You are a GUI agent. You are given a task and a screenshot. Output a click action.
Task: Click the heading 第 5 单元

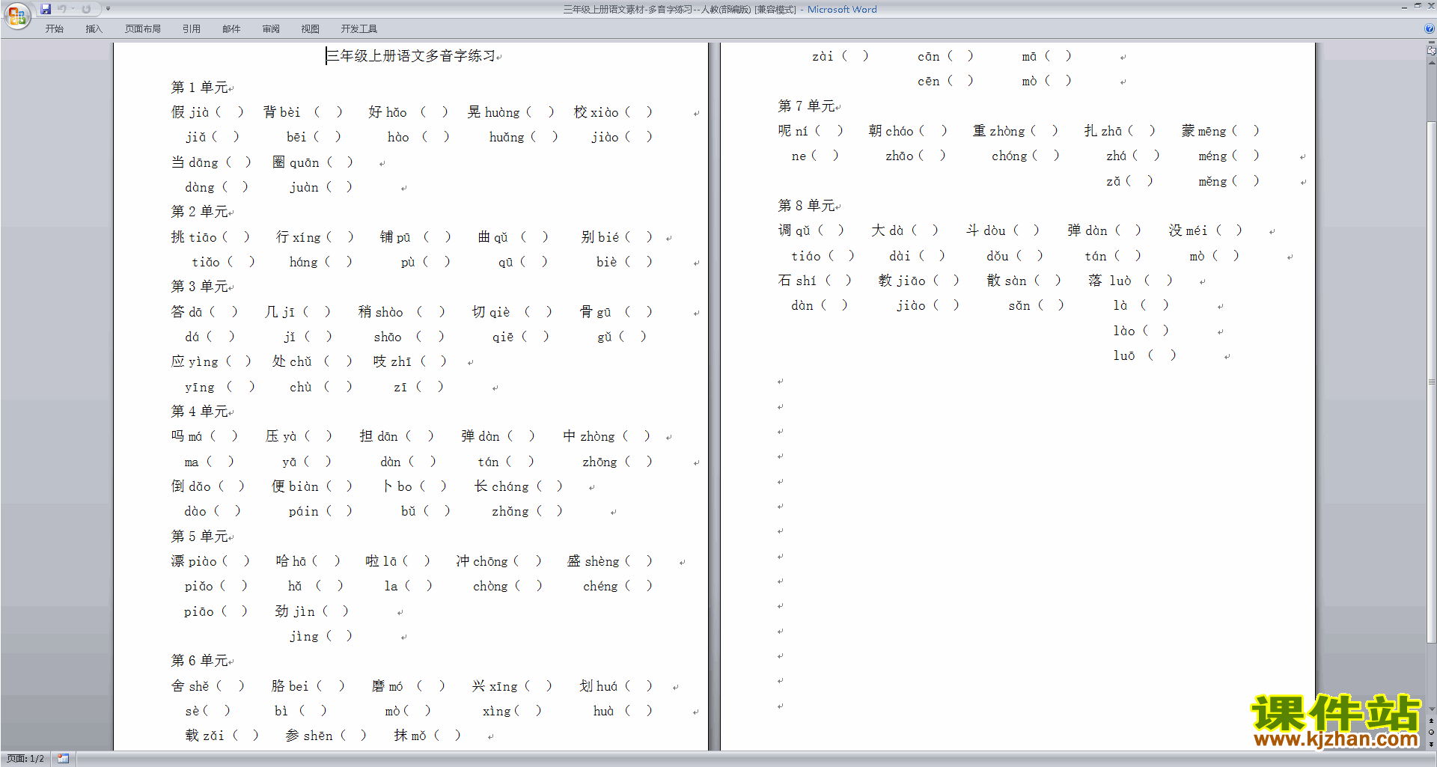coord(199,537)
